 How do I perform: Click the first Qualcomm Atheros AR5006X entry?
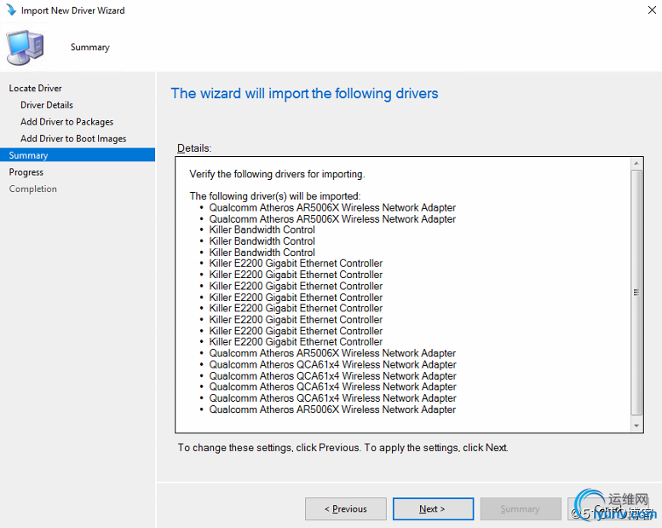pyautogui.click(x=332, y=207)
